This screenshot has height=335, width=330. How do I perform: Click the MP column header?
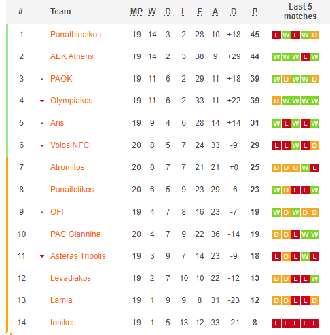[136, 12]
